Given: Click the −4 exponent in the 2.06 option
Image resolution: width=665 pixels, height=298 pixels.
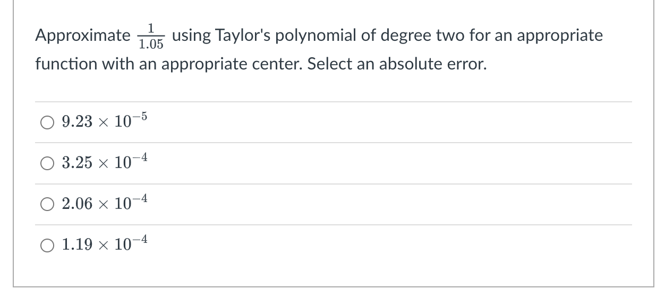Looking at the screenshot, I should click(140, 199).
